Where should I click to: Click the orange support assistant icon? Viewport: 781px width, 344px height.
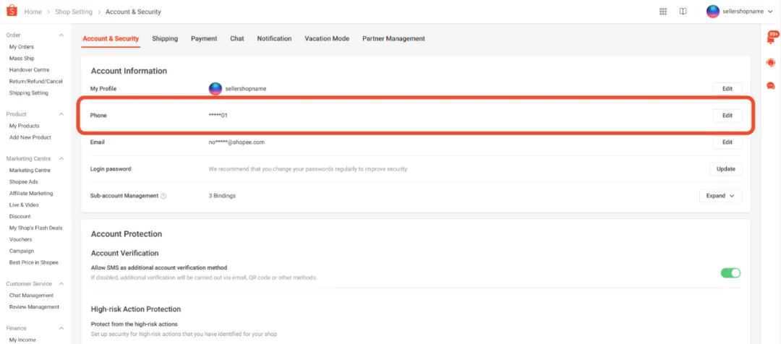coord(771,63)
